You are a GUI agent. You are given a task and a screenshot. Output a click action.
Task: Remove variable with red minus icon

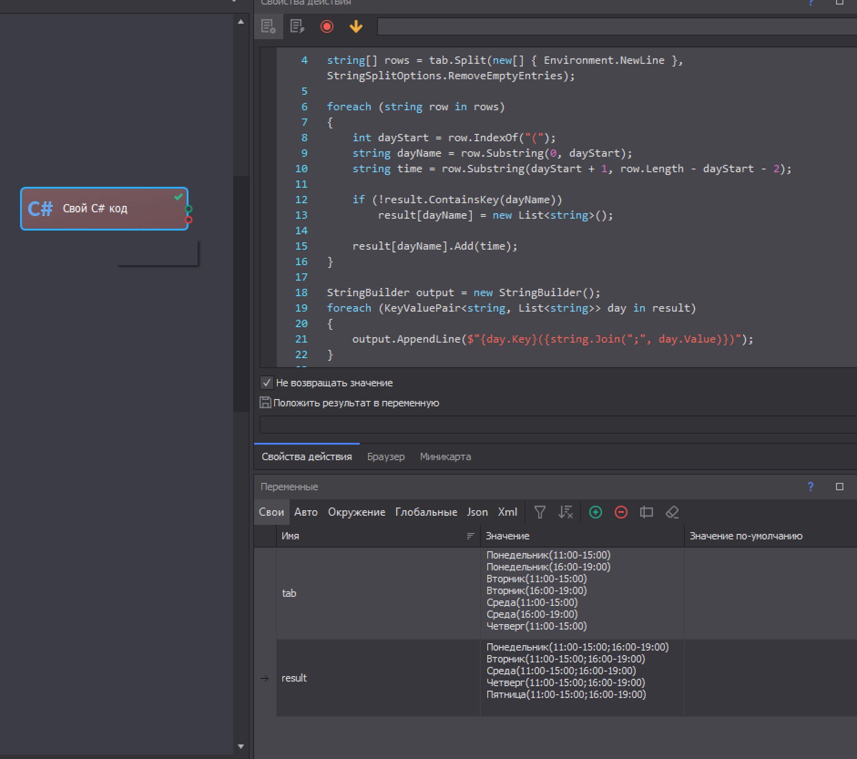pos(621,512)
